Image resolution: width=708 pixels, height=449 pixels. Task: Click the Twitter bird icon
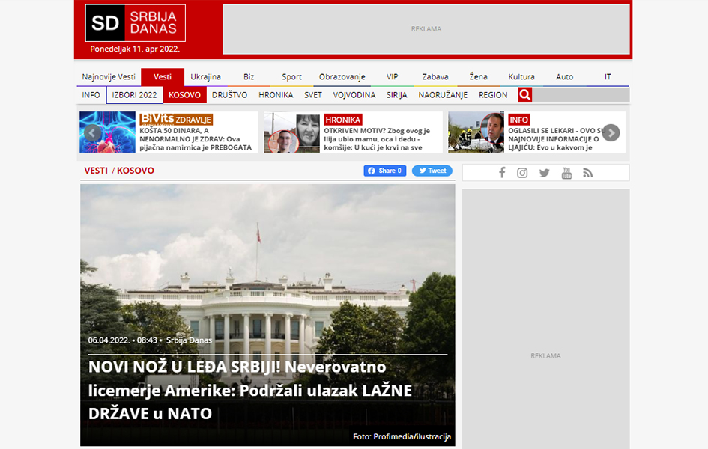544,173
